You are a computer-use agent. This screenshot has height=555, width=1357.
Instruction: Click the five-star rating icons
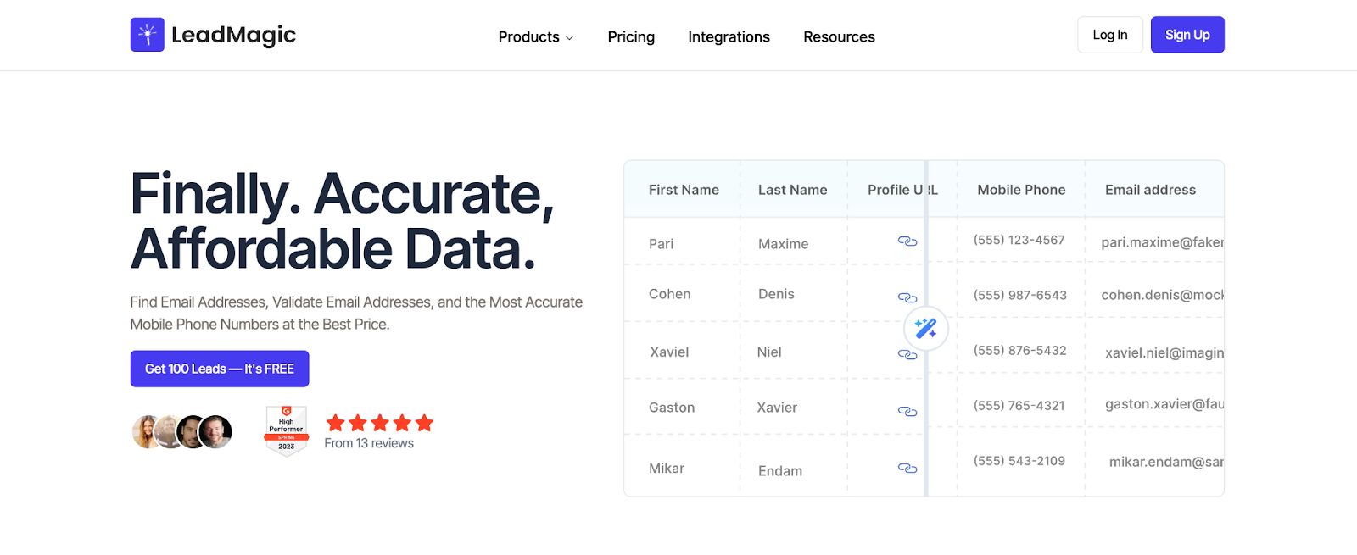[379, 423]
